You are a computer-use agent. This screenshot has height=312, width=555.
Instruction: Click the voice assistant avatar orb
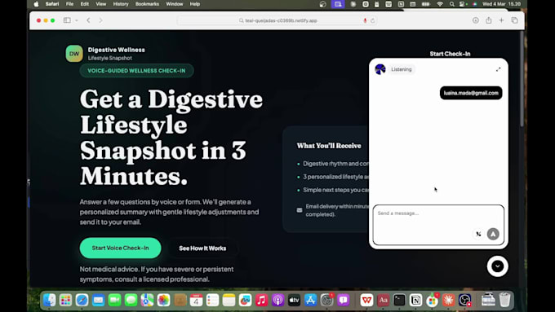(380, 69)
